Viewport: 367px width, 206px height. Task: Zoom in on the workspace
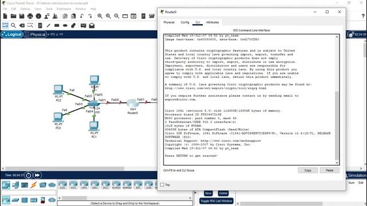pos(100,16)
